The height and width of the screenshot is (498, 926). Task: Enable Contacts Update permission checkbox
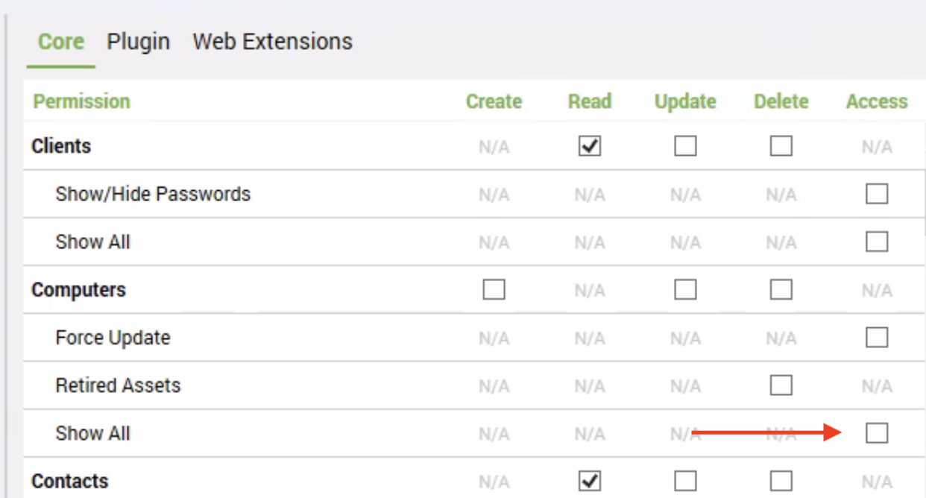click(x=685, y=481)
